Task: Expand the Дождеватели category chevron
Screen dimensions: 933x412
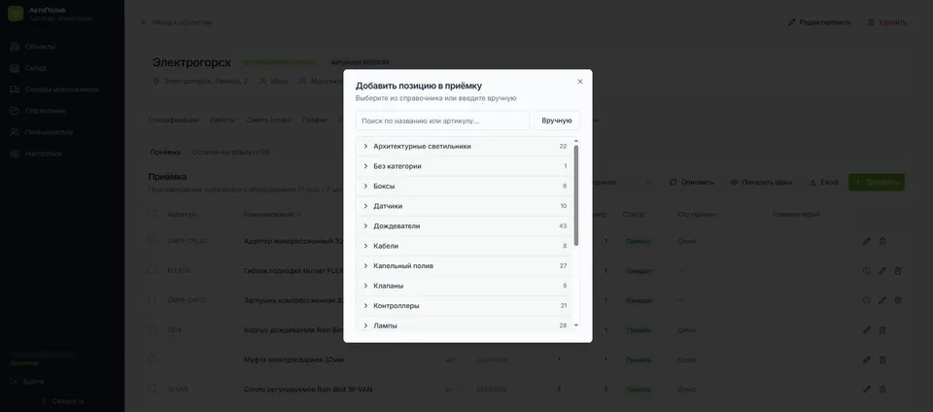Action: [x=365, y=225]
